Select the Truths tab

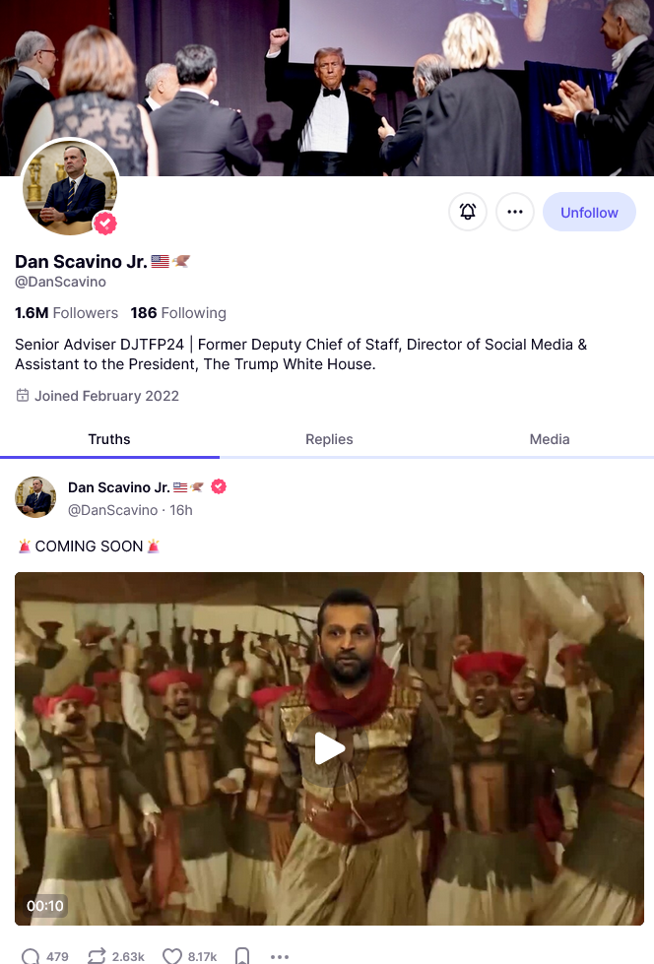pos(109,439)
